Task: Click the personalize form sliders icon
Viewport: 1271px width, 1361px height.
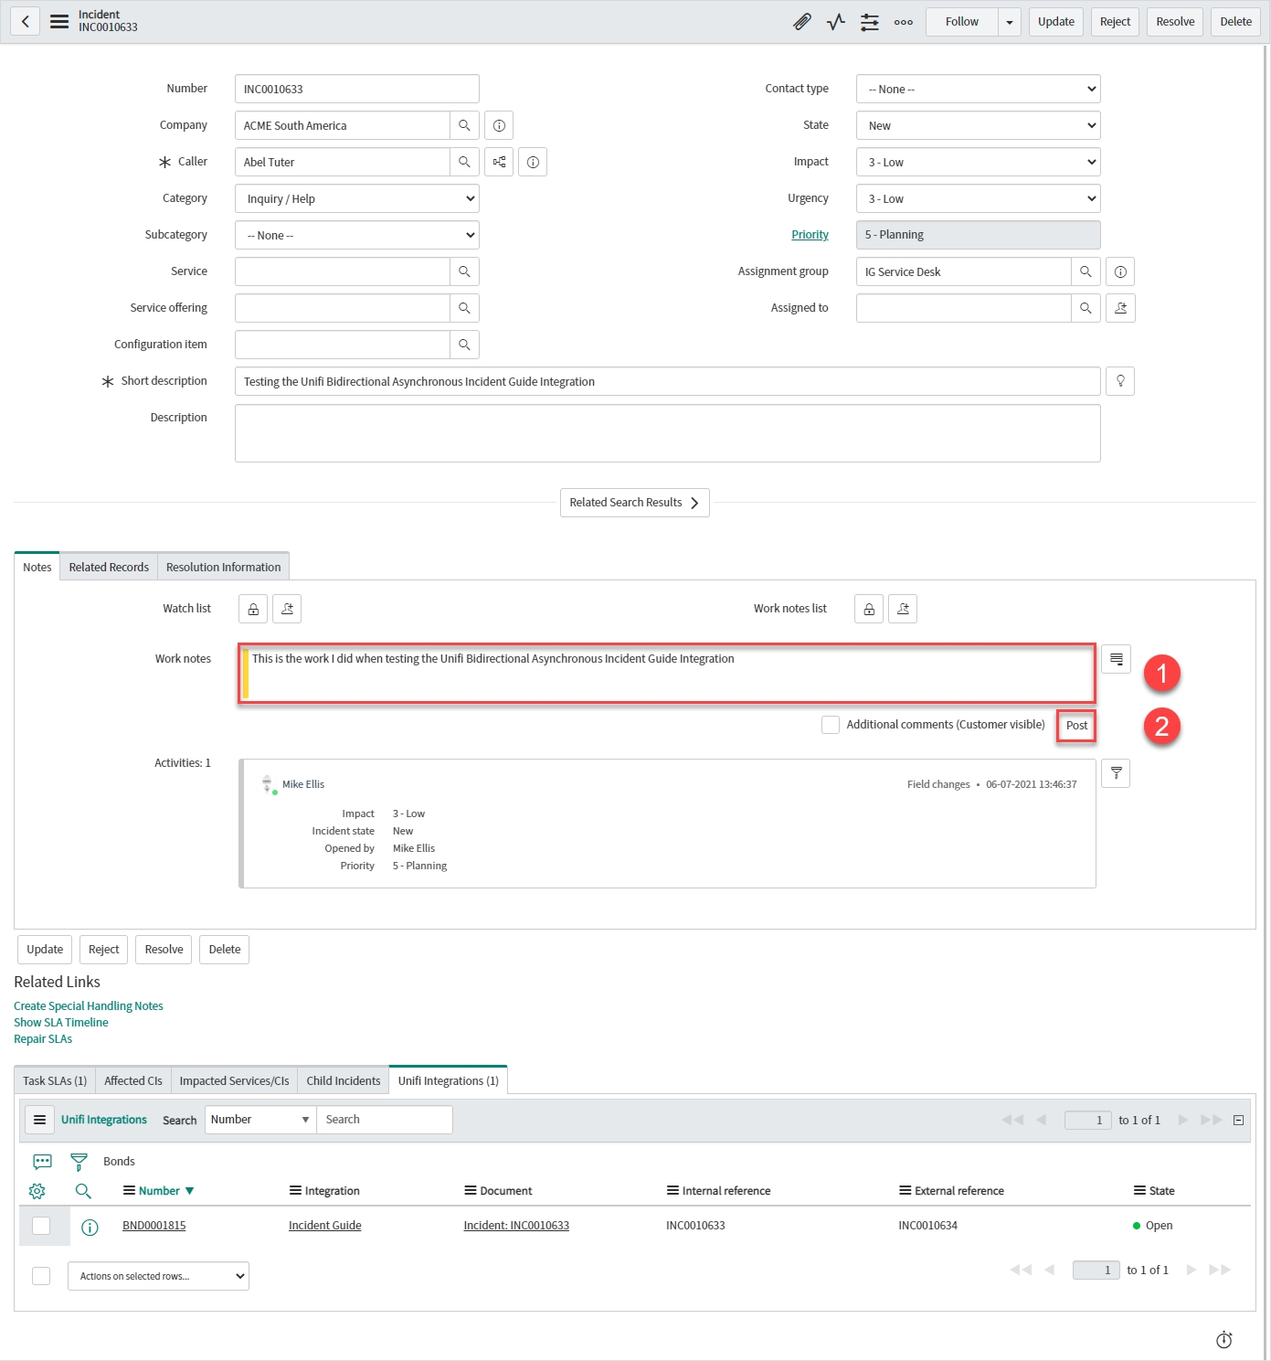Action: 869,22
